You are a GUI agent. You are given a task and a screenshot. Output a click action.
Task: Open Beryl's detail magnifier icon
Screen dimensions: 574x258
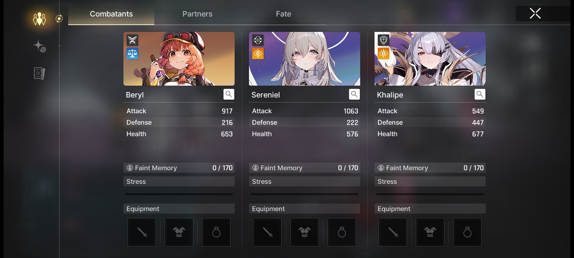coord(229,94)
